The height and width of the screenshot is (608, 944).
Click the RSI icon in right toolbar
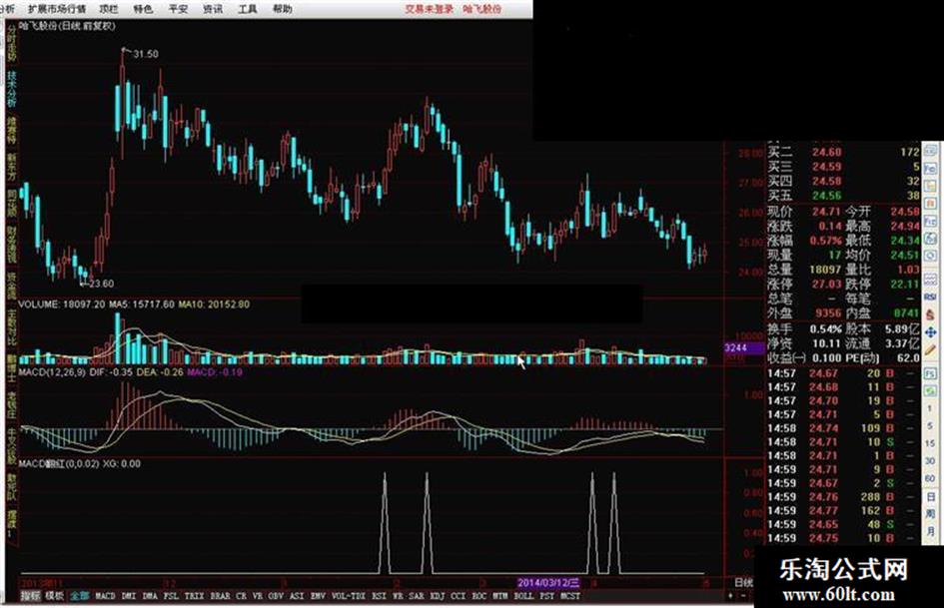(931, 297)
